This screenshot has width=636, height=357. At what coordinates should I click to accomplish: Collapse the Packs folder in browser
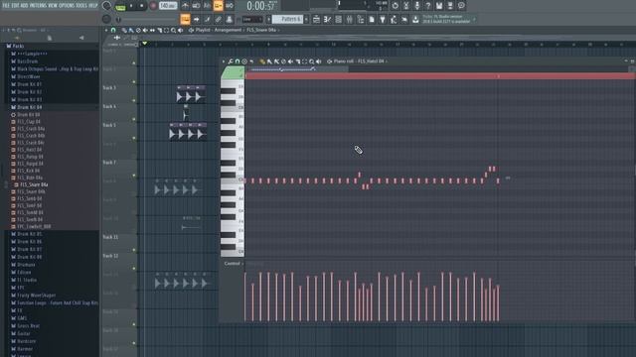pyautogui.click(x=16, y=46)
